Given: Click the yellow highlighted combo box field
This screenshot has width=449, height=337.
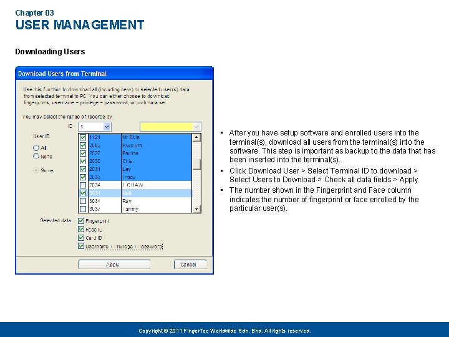Looking at the screenshot, I should point(170,127).
